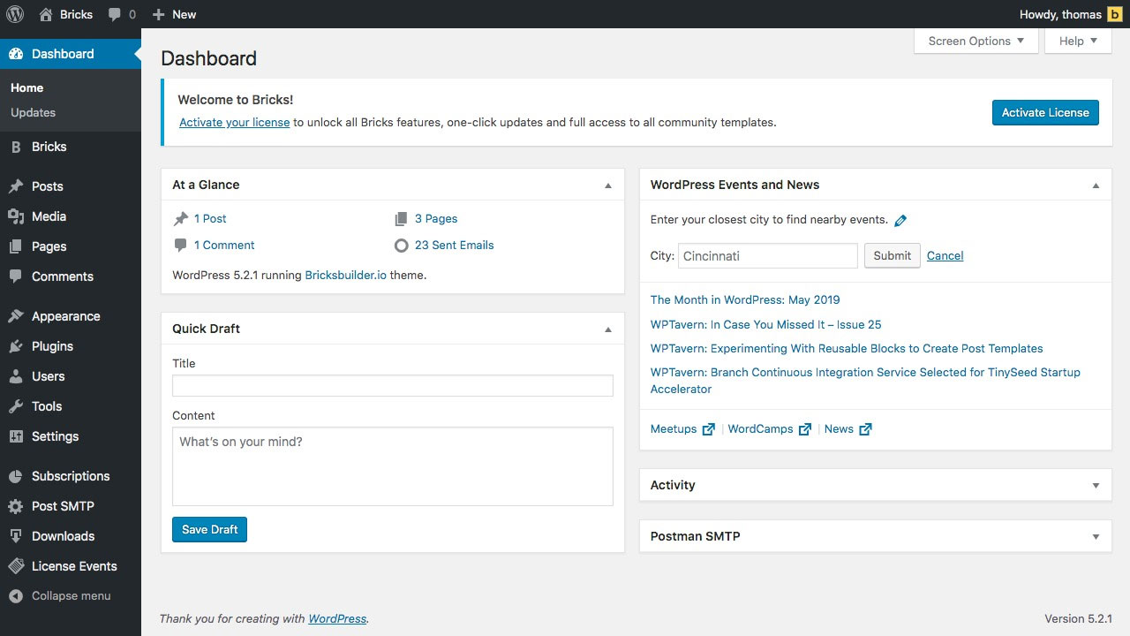Open the Help dropdown tab
This screenshot has height=636, width=1130.
(1078, 41)
